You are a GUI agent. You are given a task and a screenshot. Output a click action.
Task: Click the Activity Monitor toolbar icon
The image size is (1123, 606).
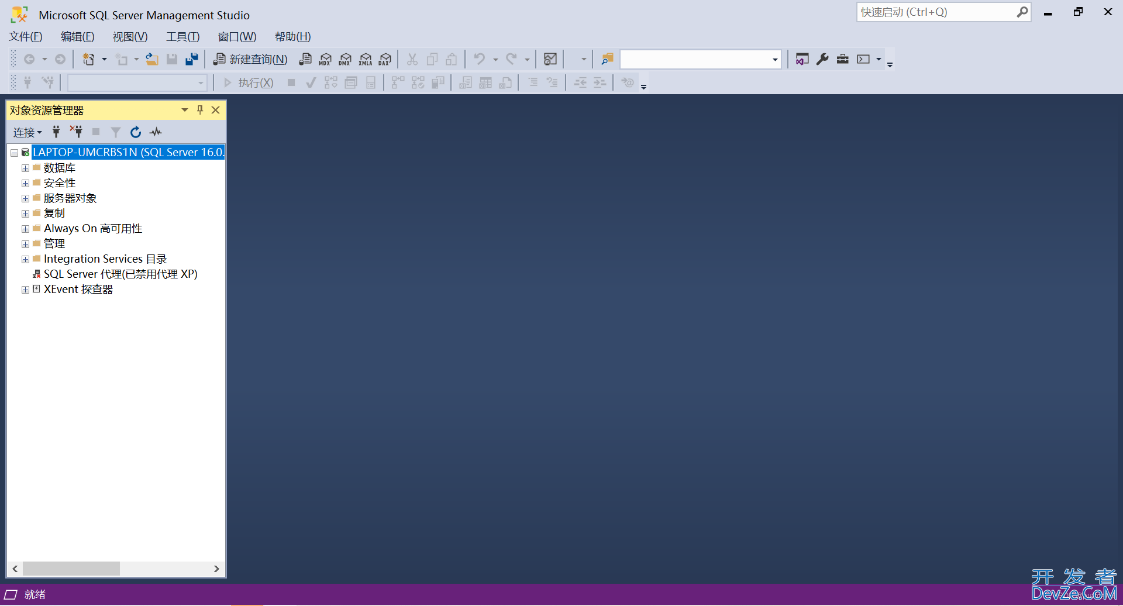(x=550, y=59)
